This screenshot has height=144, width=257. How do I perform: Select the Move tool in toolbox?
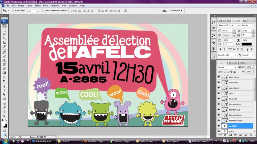pos(4,26)
